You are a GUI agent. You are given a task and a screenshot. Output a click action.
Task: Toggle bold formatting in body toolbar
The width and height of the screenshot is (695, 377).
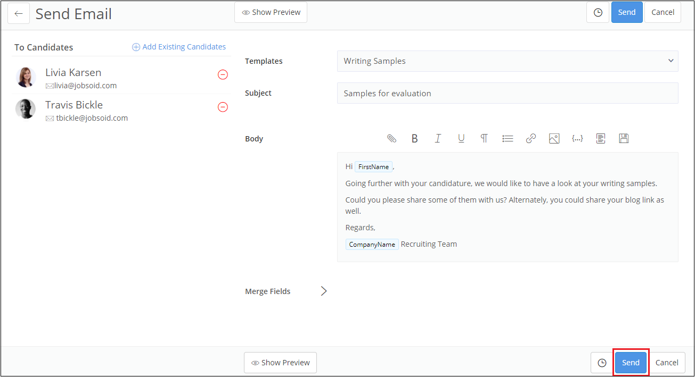coord(414,138)
